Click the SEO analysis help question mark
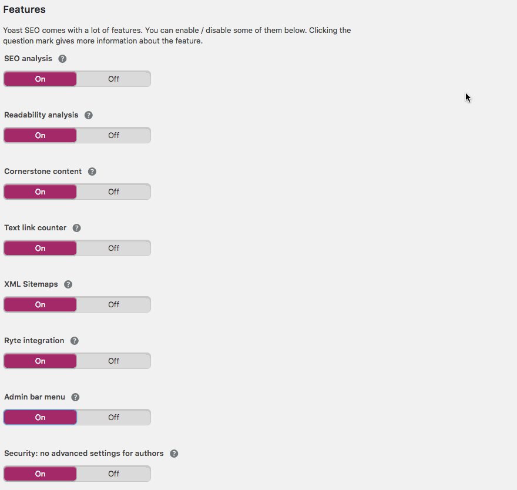 coord(62,59)
